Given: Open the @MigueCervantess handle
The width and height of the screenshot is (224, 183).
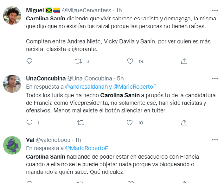Looking at the screenshot, I should tap(87, 10).
